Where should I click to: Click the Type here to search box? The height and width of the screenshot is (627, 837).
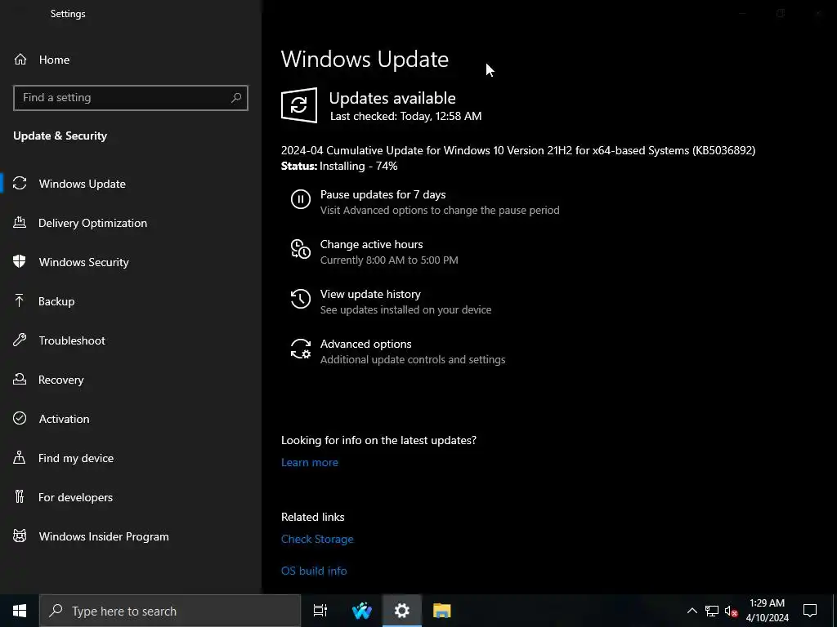[x=170, y=611]
